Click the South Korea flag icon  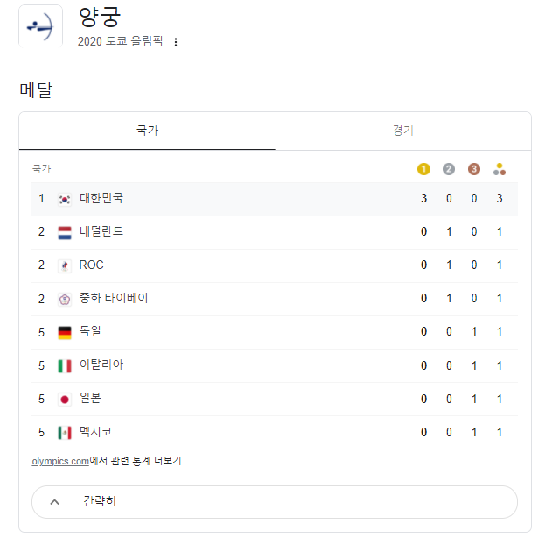coord(65,199)
